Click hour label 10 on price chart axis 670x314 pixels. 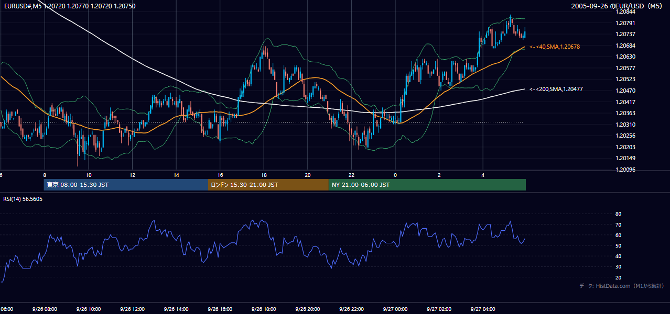[x=89, y=175]
